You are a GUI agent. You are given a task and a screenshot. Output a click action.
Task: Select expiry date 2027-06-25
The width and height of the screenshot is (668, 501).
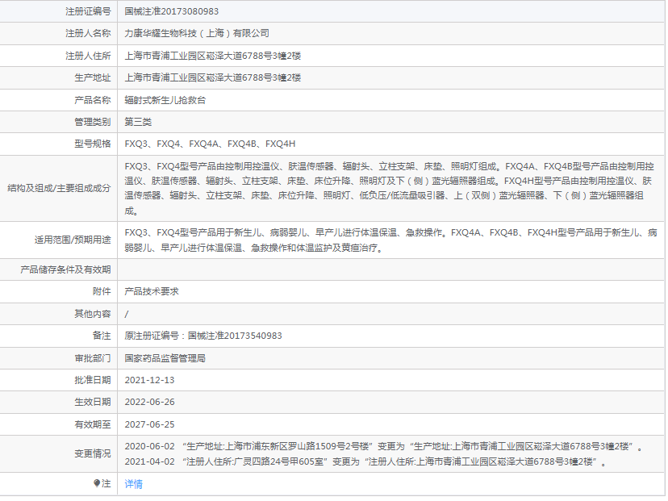(149, 424)
